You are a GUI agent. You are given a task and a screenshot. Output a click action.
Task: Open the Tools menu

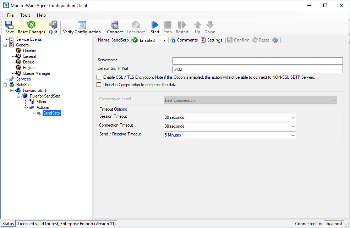pyautogui.click(x=25, y=15)
